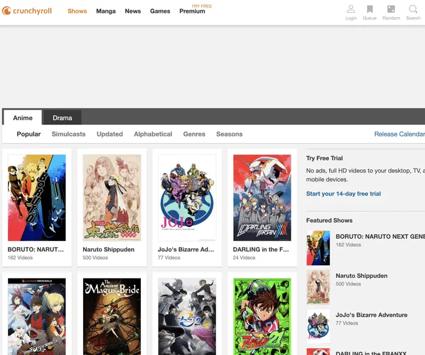
Task: Open the Login user icon
Action: pyautogui.click(x=351, y=13)
